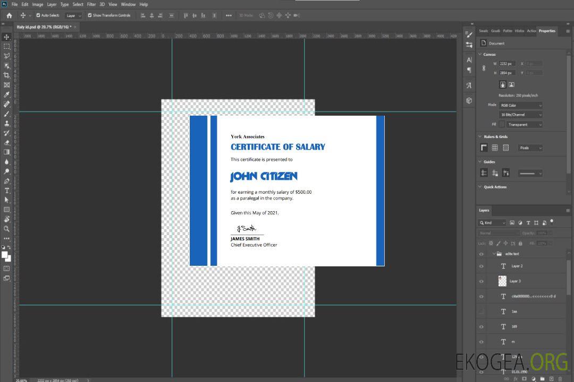Select the Layer 3 layer

click(515, 281)
